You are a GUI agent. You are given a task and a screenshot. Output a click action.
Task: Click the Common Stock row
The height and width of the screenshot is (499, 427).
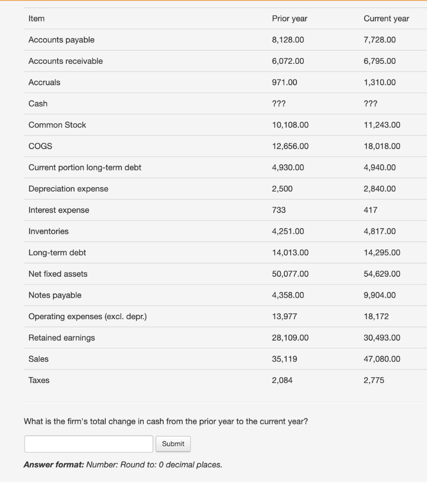click(x=57, y=125)
